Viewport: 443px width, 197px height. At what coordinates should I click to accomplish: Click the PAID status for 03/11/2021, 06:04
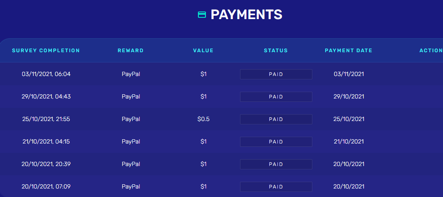coord(276,74)
